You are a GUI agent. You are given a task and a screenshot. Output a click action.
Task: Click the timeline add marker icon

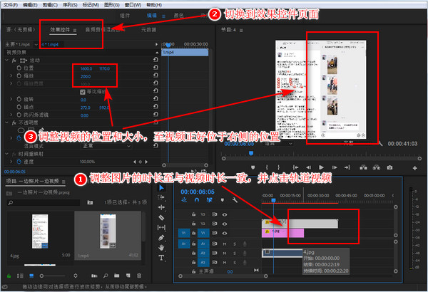pos(222,200)
